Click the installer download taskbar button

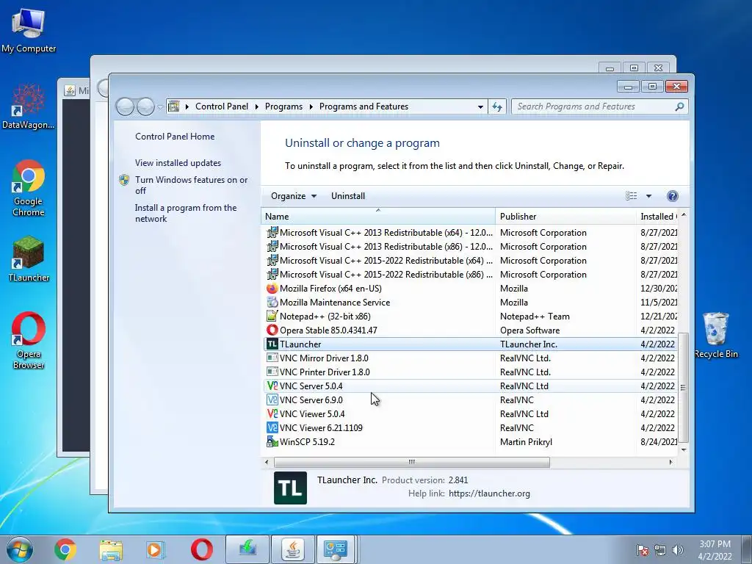click(247, 549)
